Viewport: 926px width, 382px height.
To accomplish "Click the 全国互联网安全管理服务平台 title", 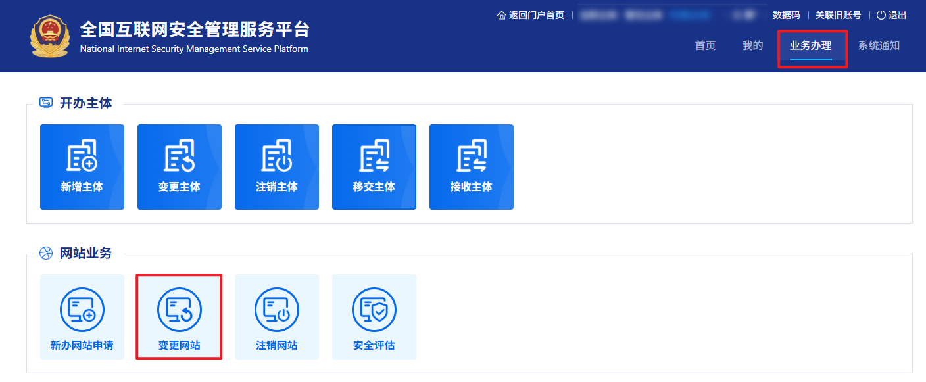I will (195, 30).
